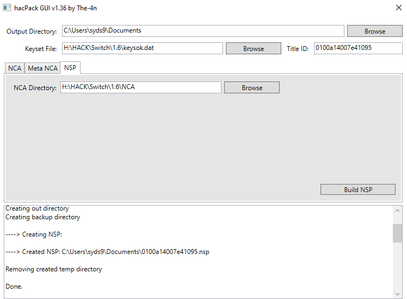
Task: Click the 'Output Directory:' label
Action: coord(32,31)
